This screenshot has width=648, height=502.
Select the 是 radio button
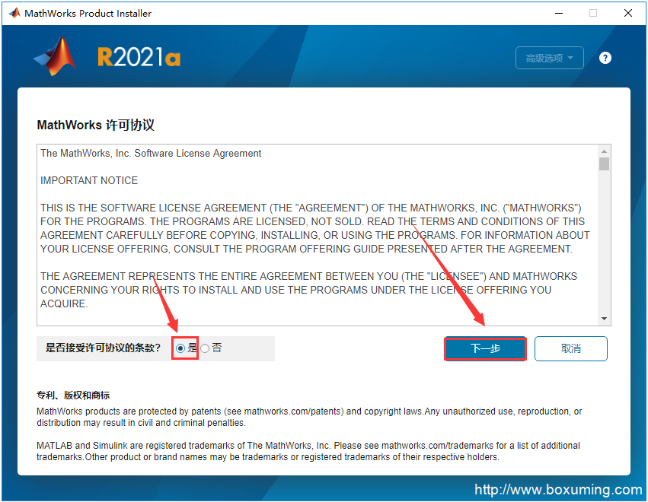[x=180, y=348]
